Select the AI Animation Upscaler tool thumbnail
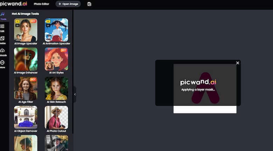Screen dimensions: 273x151 [56, 30]
